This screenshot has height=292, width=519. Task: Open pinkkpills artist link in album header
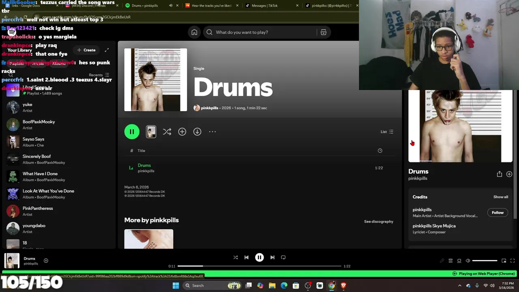pos(210,108)
